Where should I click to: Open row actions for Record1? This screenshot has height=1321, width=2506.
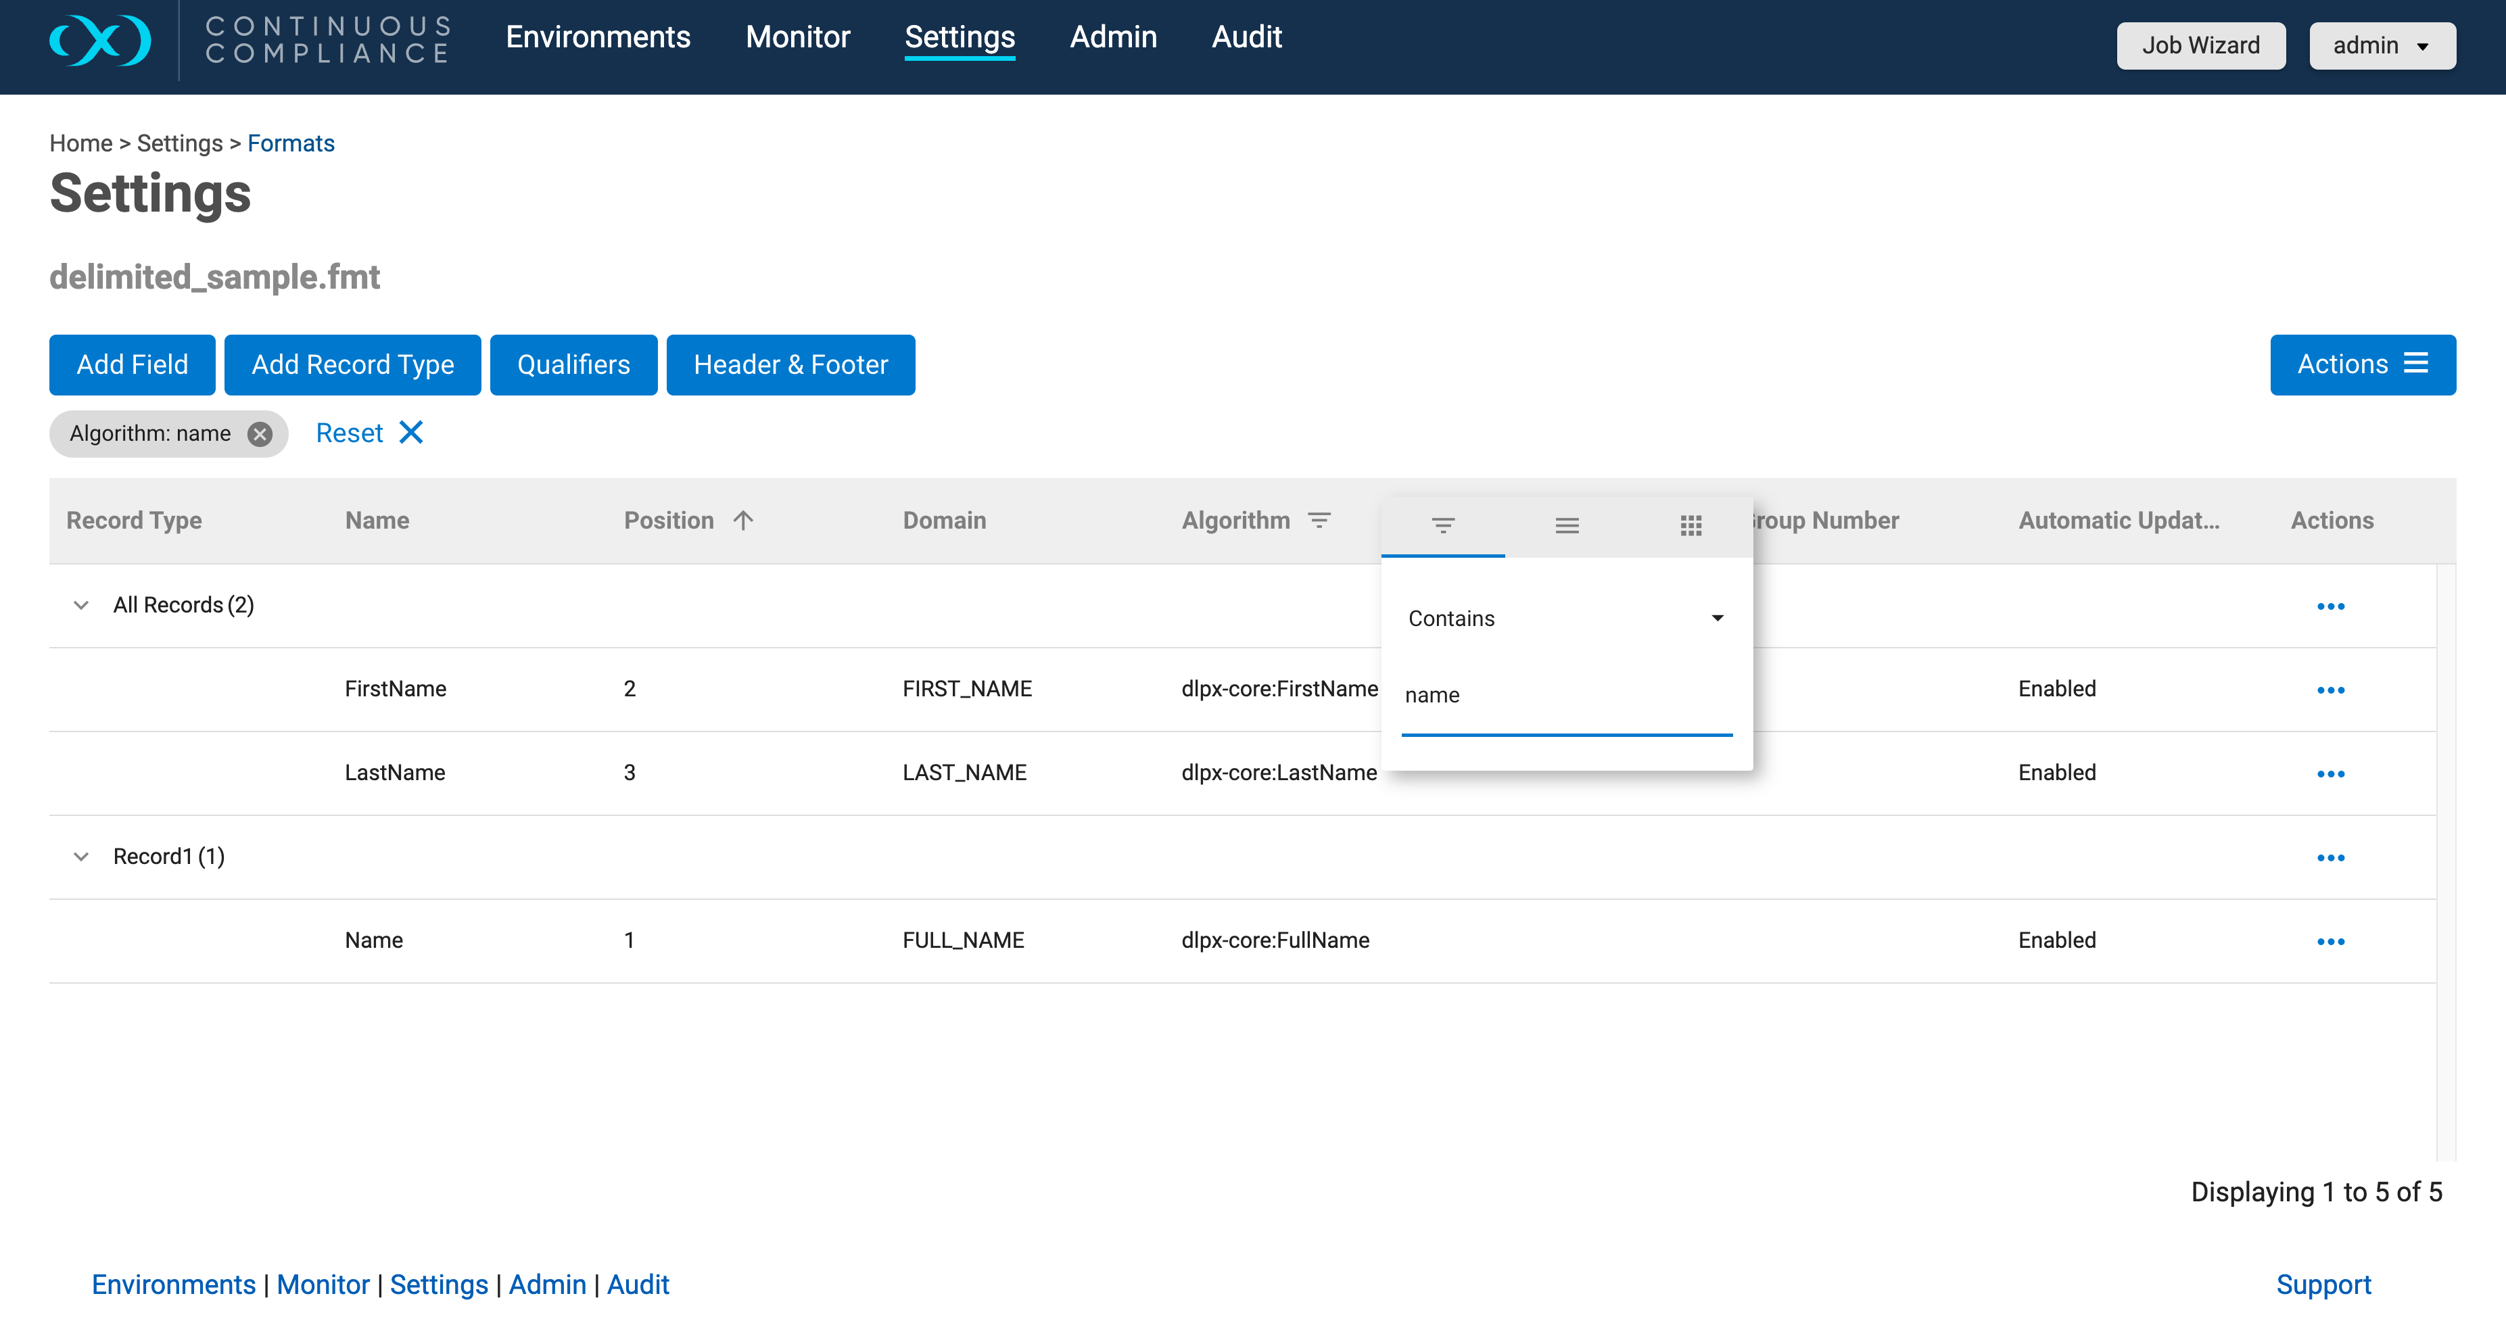[x=2331, y=857]
